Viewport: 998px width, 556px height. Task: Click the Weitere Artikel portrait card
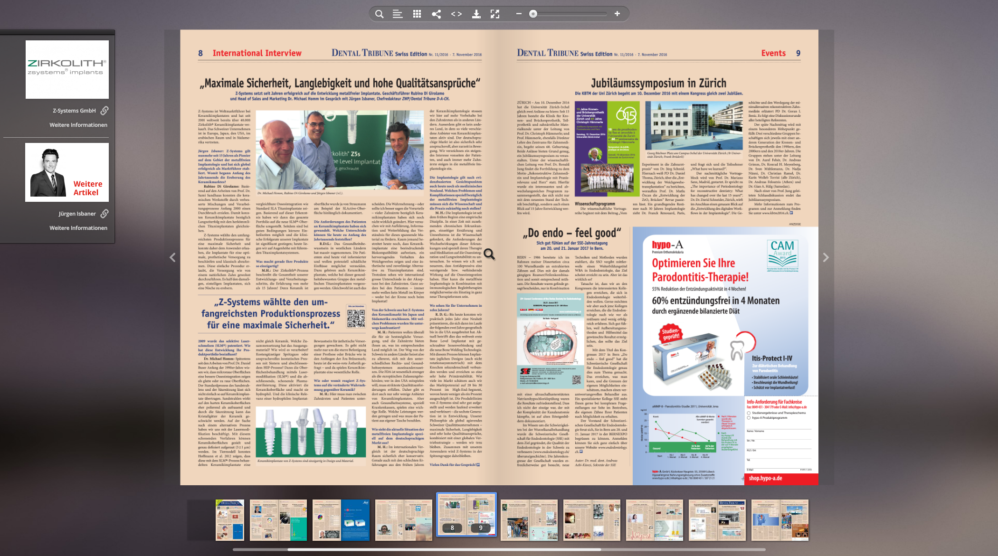[67, 172]
